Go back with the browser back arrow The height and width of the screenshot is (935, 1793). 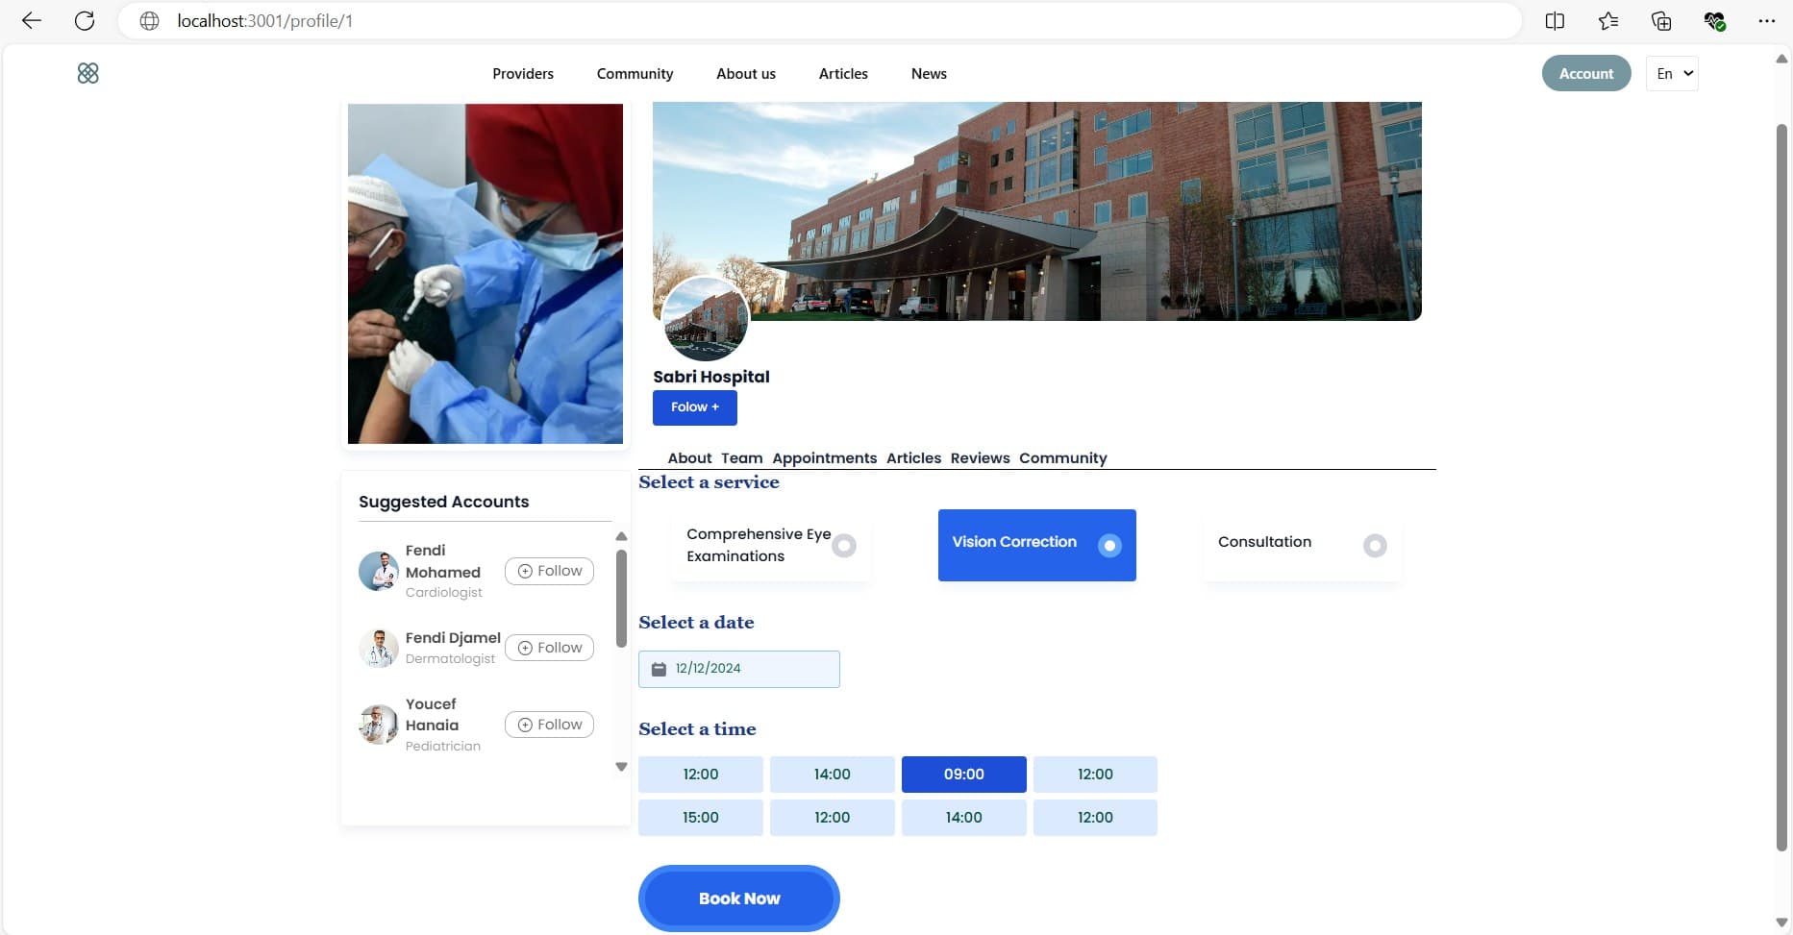pyautogui.click(x=31, y=21)
